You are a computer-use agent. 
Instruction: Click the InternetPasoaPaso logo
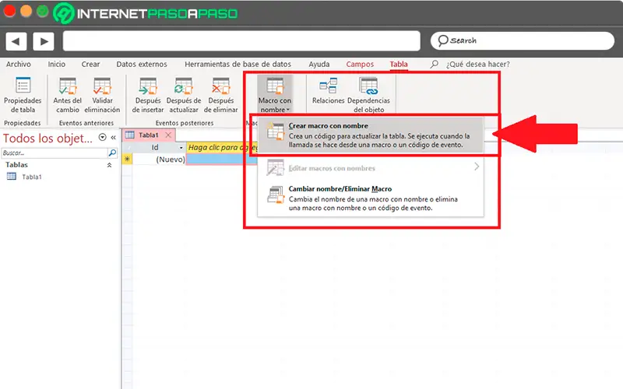click(146, 13)
